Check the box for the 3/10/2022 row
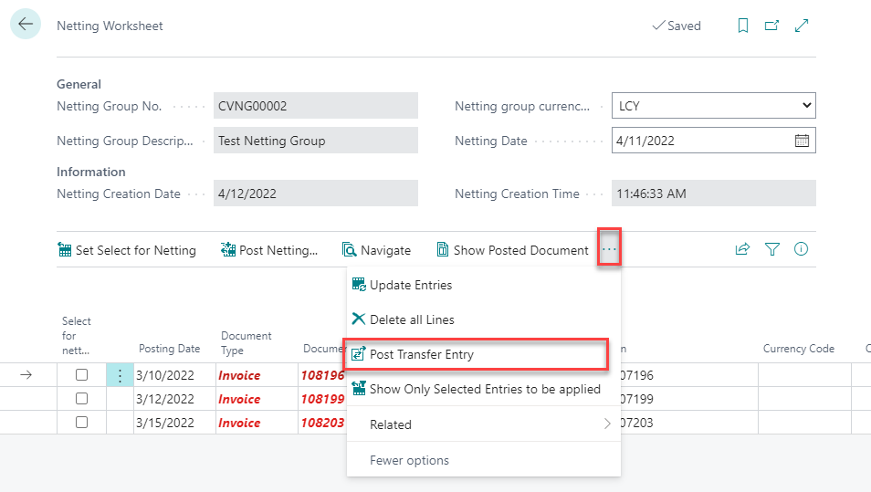Image resolution: width=871 pixels, height=492 pixels. point(81,375)
